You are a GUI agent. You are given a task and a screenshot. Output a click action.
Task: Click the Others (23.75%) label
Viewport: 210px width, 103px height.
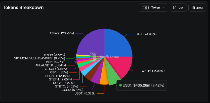point(62,33)
